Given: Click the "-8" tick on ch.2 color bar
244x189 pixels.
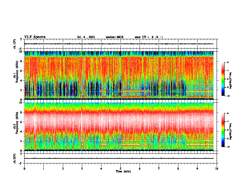Looking at the screenshot, I should point(227,130).
